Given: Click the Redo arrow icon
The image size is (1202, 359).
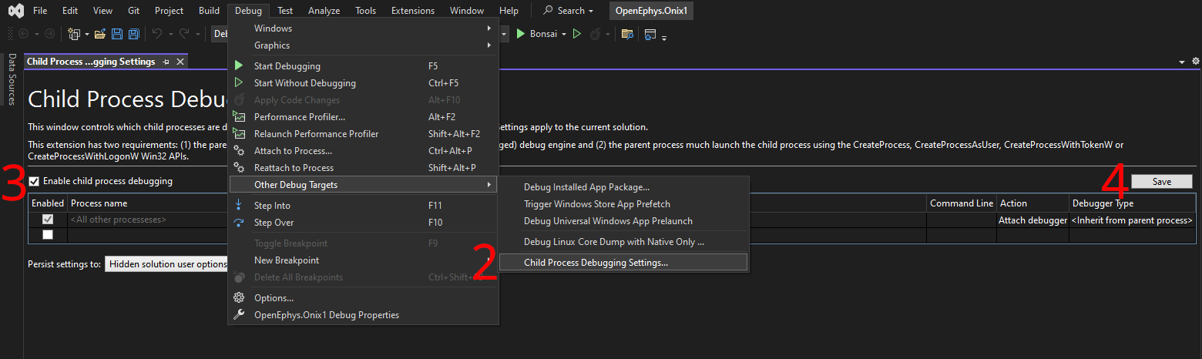Looking at the screenshot, I should pyautogui.click(x=184, y=34).
